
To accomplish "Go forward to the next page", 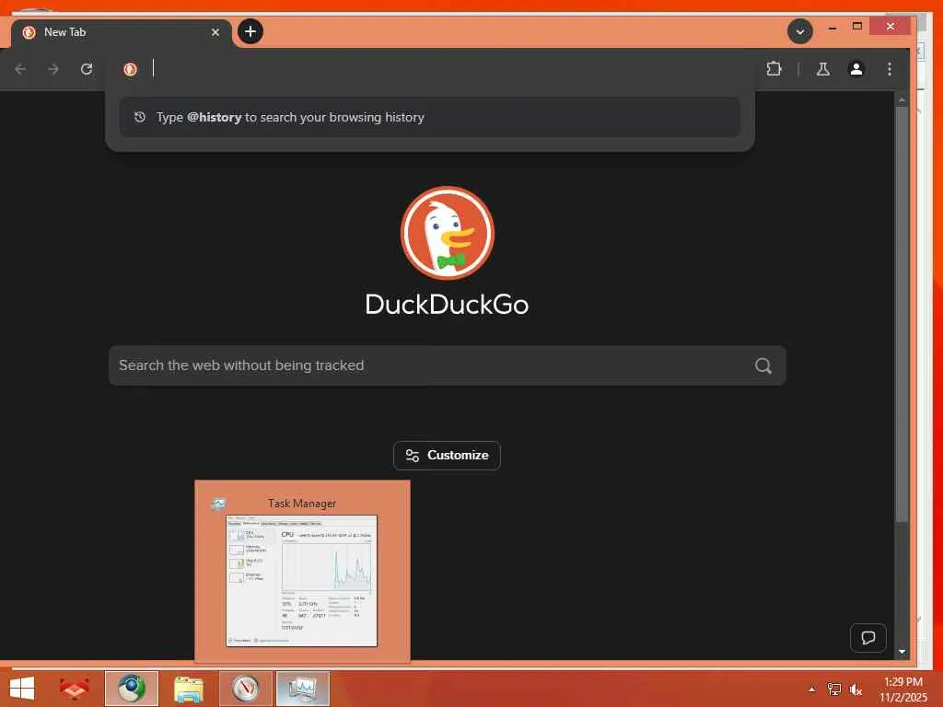I will point(53,69).
